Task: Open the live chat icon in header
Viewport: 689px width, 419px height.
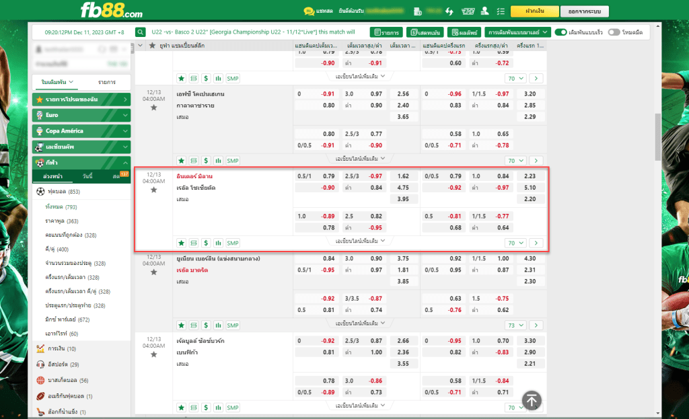Action: click(x=309, y=11)
